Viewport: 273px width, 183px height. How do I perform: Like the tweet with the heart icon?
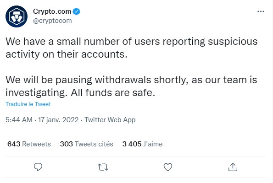coord(168,167)
